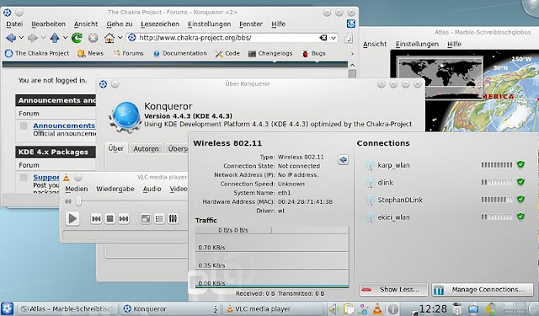Open back history dropdown arrow
Screen dimensions: 539x316
tap(21, 38)
